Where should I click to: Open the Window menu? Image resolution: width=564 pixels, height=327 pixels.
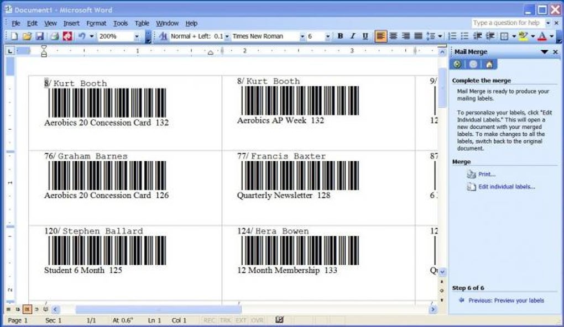tap(167, 23)
